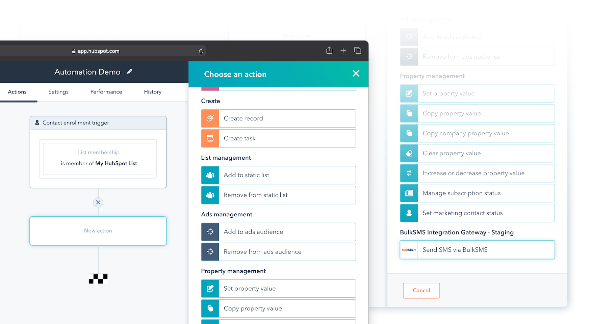
Task: Click the browser share icon
Action: coord(329,51)
